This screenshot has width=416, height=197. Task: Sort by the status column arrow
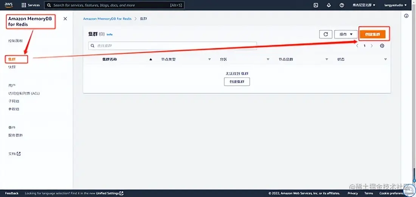[x=385, y=59]
